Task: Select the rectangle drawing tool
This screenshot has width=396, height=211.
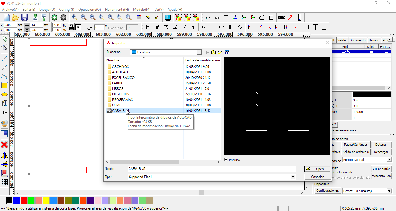Action: pyautogui.click(x=4, y=85)
